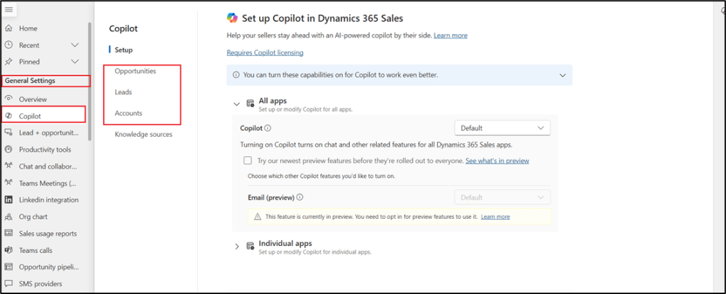Click the Home icon in sidebar
This screenshot has height=294, width=726.
[x=9, y=28]
